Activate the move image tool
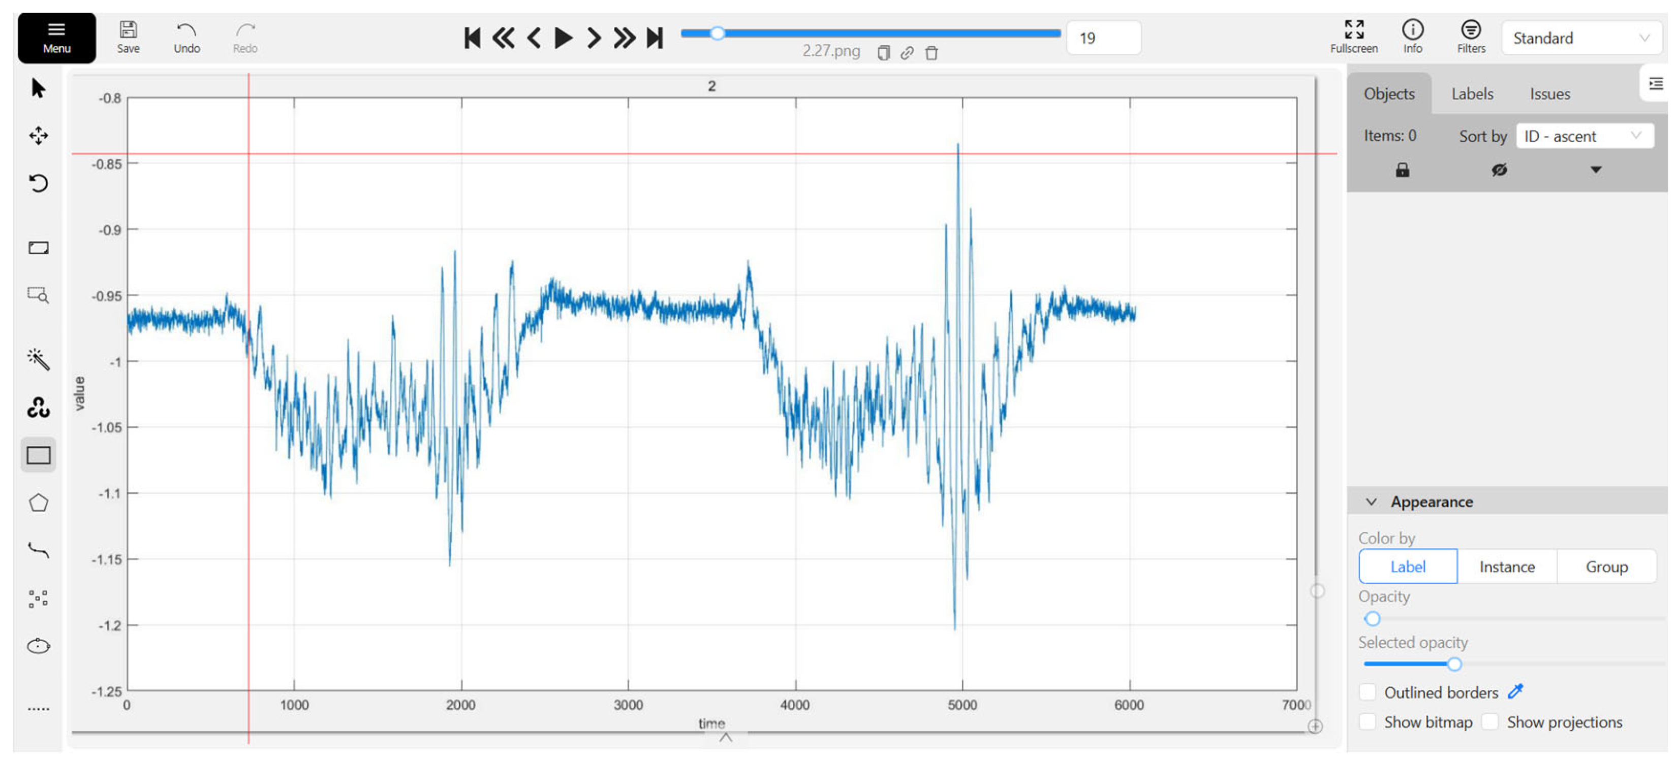 (x=38, y=135)
